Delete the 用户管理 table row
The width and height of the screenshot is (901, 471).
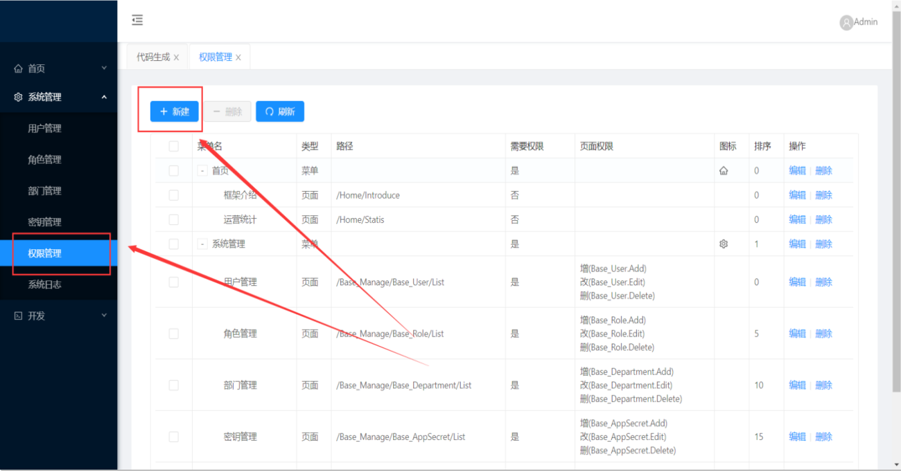(x=823, y=282)
